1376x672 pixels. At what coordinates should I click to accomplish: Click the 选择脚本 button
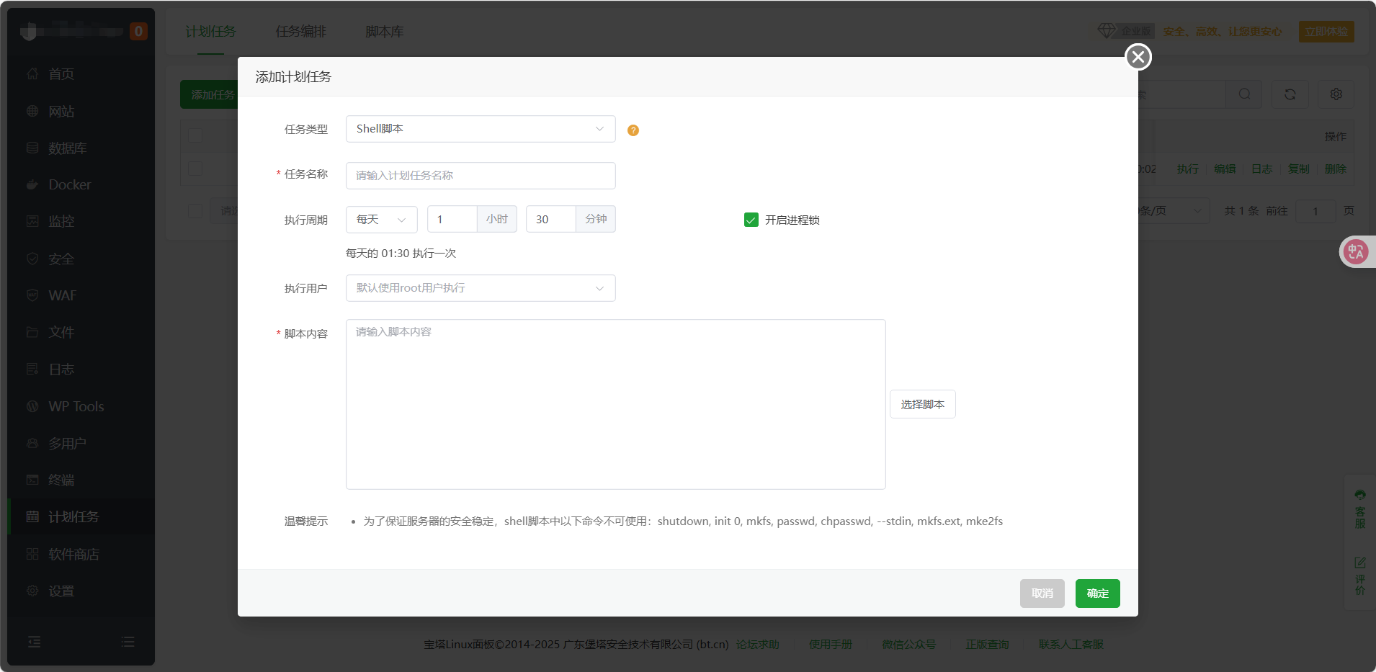click(922, 405)
